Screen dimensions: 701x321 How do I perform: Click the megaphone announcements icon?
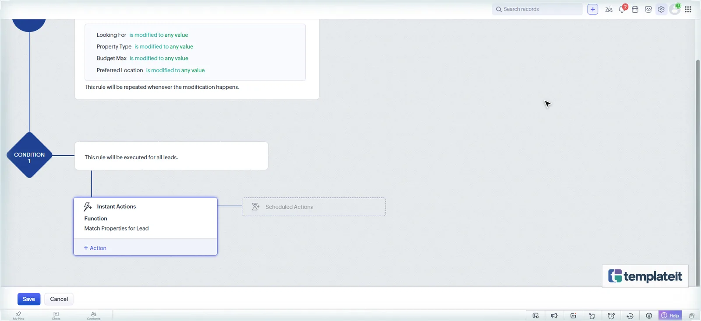pos(554,316)
